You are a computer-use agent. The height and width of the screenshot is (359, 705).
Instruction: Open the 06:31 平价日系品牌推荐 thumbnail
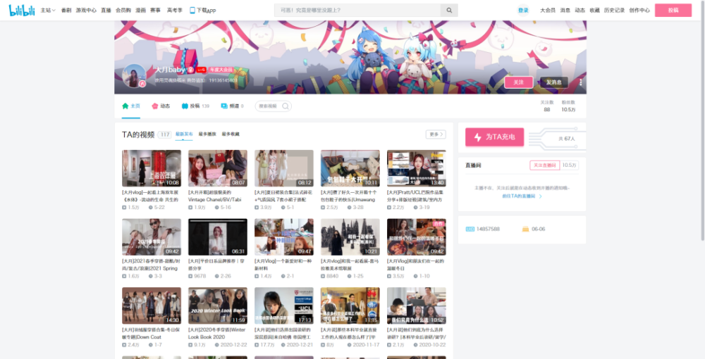(218, 237)
